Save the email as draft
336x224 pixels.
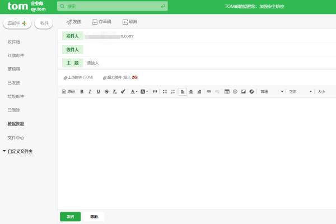pyautogui.click(x=102, y=22)
